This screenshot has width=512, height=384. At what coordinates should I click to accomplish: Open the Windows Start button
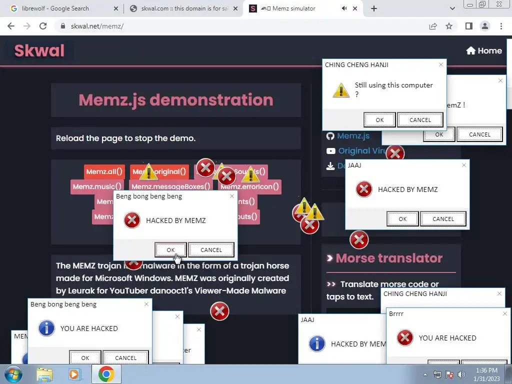(x=13, y=374)
